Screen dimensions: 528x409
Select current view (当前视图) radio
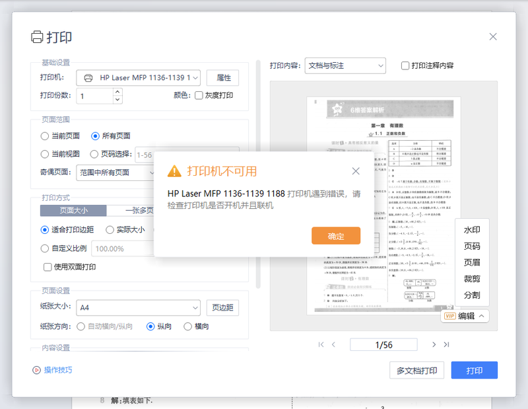click(x=44, y=154)
